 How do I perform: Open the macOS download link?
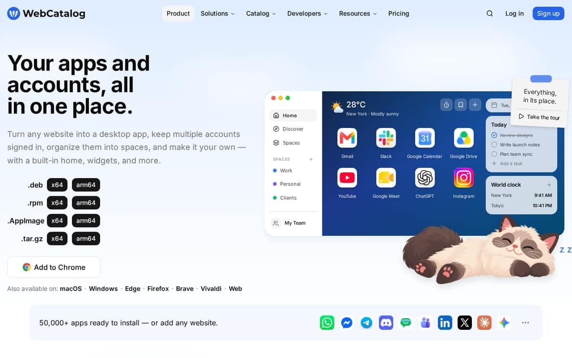(71, 289)
